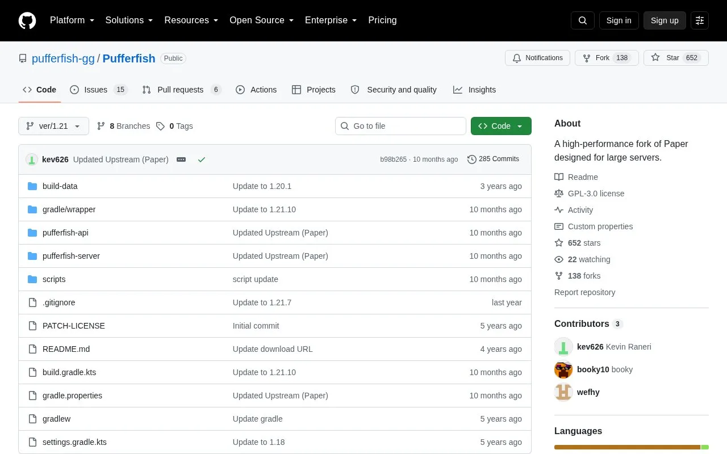This screenshot has width=727, height=454.
Task: Switch to the Issues tab
Action: [99, 90]
